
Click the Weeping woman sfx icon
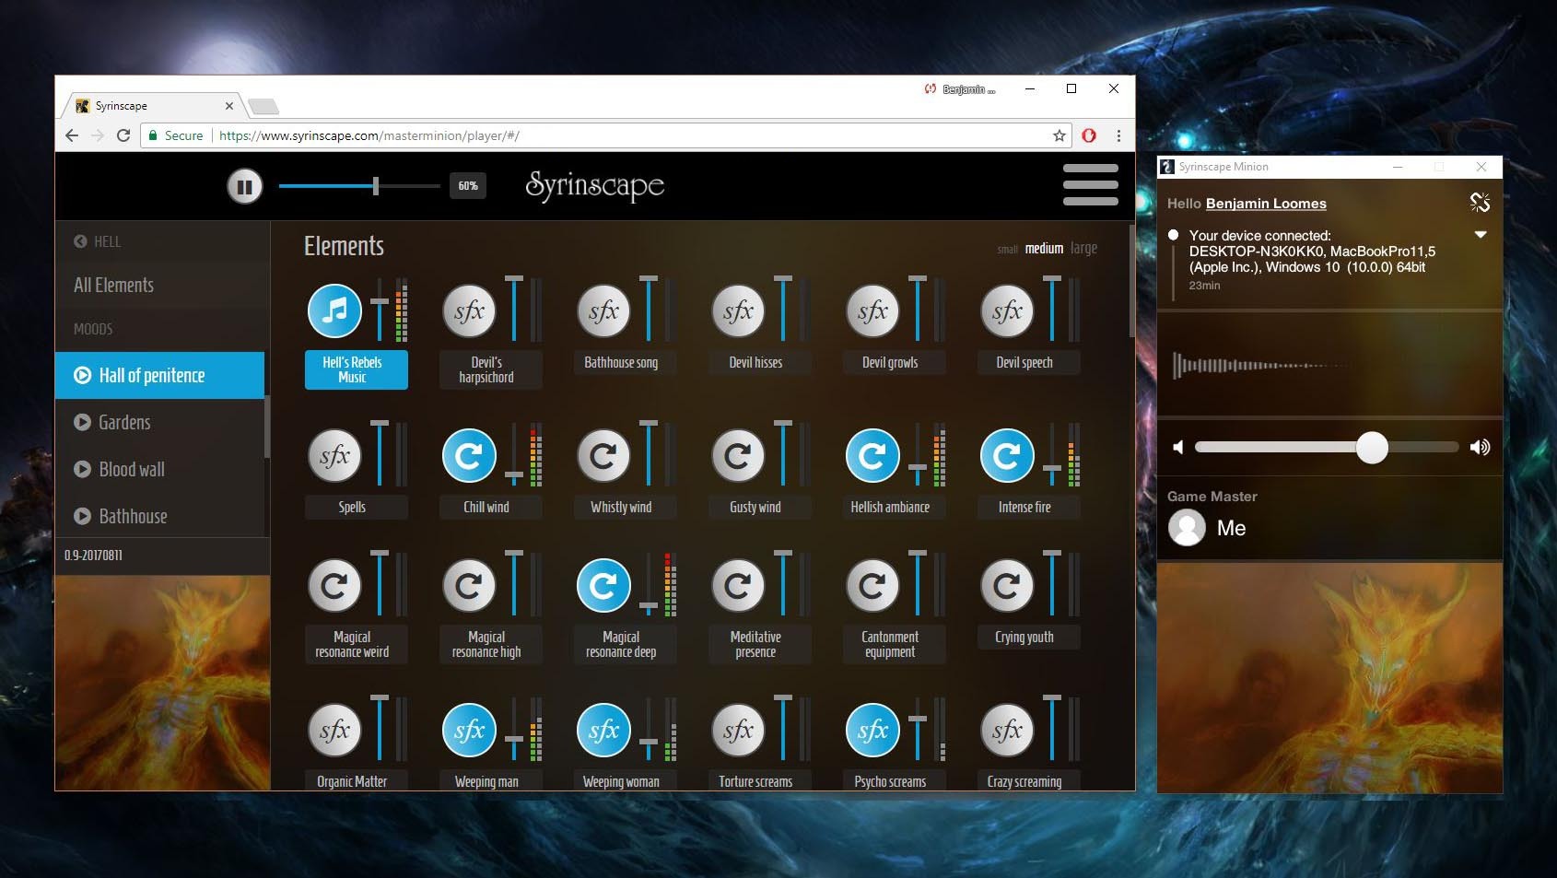pos(603,730)
